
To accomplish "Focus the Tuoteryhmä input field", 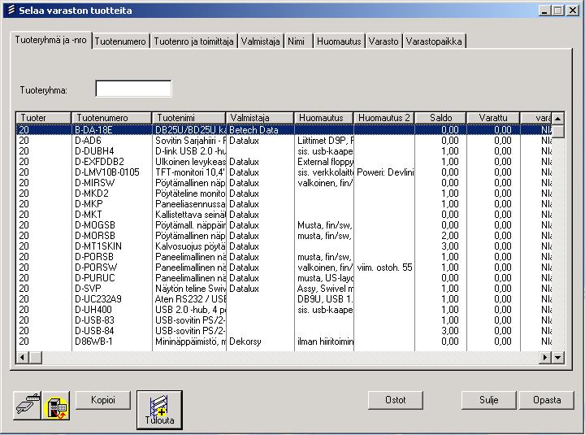I will tap(133, 89).
